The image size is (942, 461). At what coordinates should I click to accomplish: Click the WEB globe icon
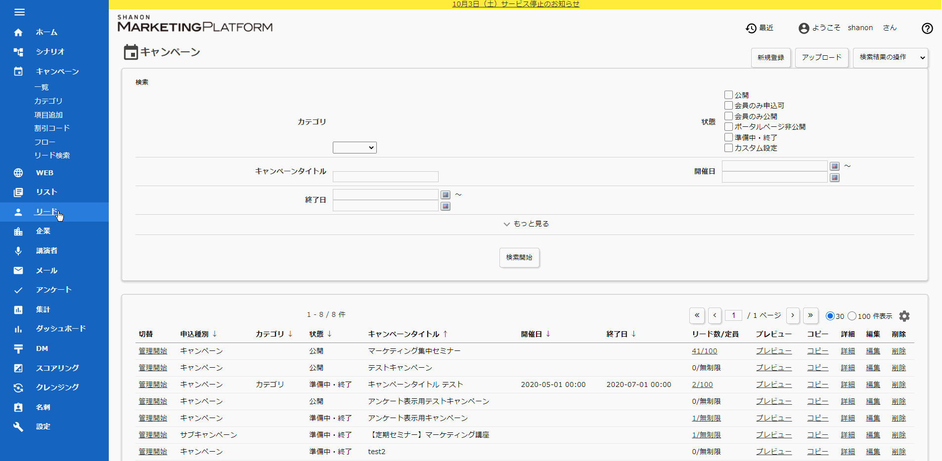pyautogui.click(x=18, y=173)
